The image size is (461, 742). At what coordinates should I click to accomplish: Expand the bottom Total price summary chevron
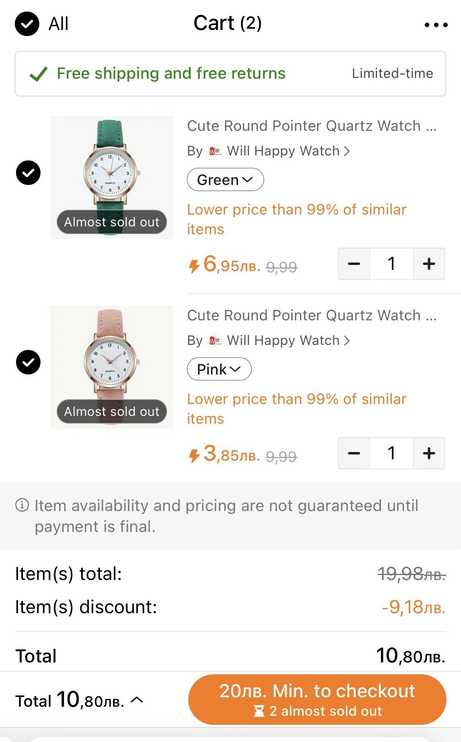tap(137, 700)
